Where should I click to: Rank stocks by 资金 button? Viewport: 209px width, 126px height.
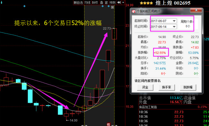point(145,87)
